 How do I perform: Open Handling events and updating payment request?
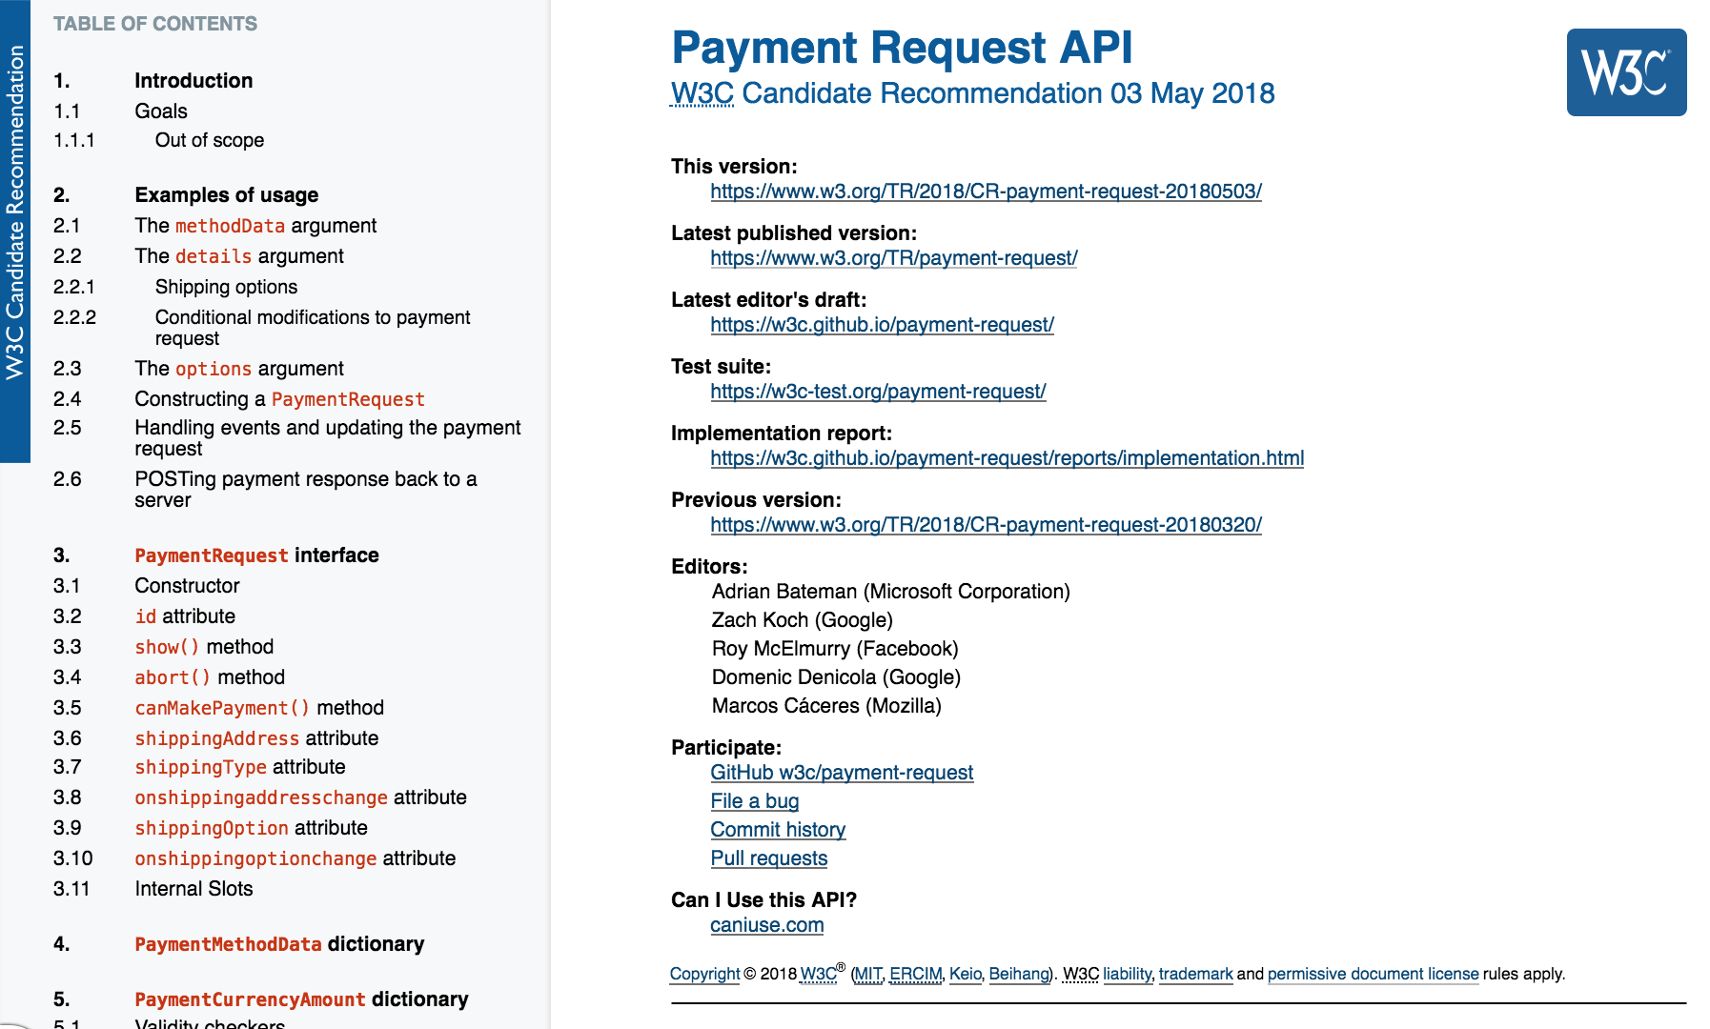click(328, 438)
